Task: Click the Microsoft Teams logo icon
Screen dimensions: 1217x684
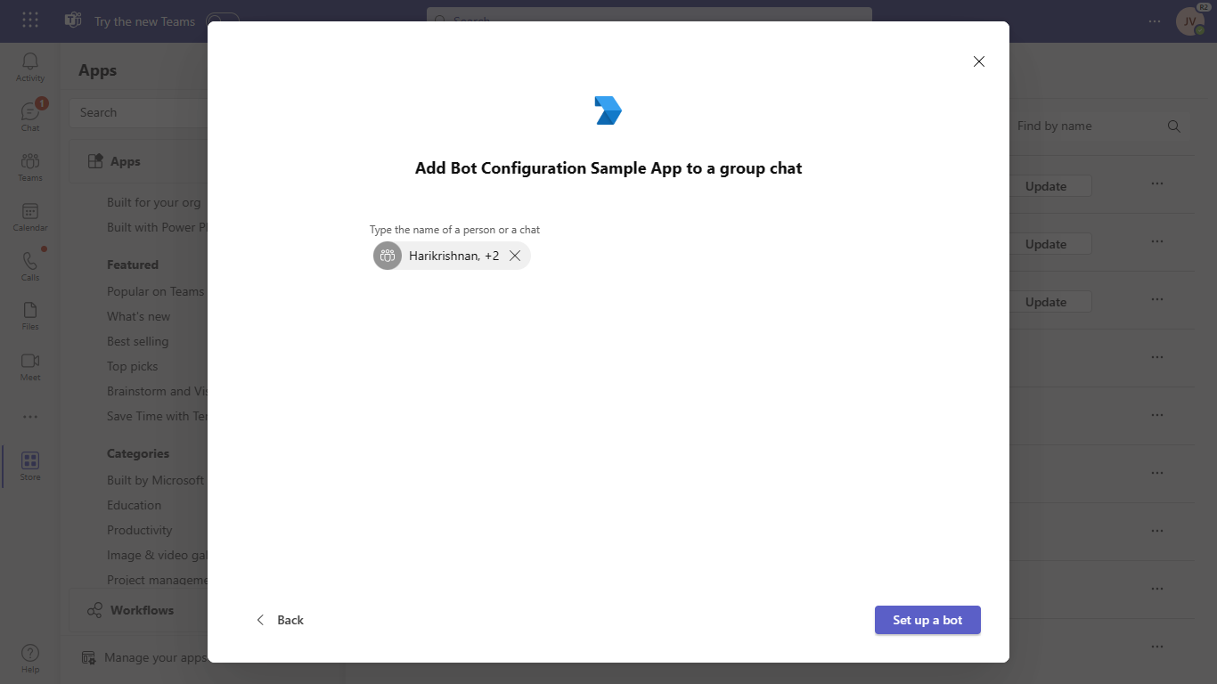Action: [x=73, y=20]
